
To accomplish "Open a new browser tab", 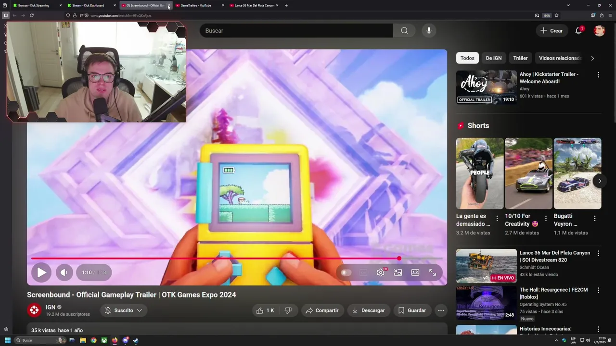I will (x=286, y=5).
